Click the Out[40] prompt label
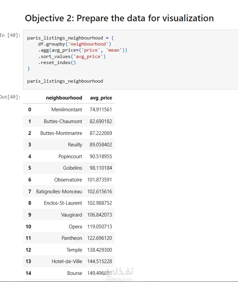 point(10,97)
